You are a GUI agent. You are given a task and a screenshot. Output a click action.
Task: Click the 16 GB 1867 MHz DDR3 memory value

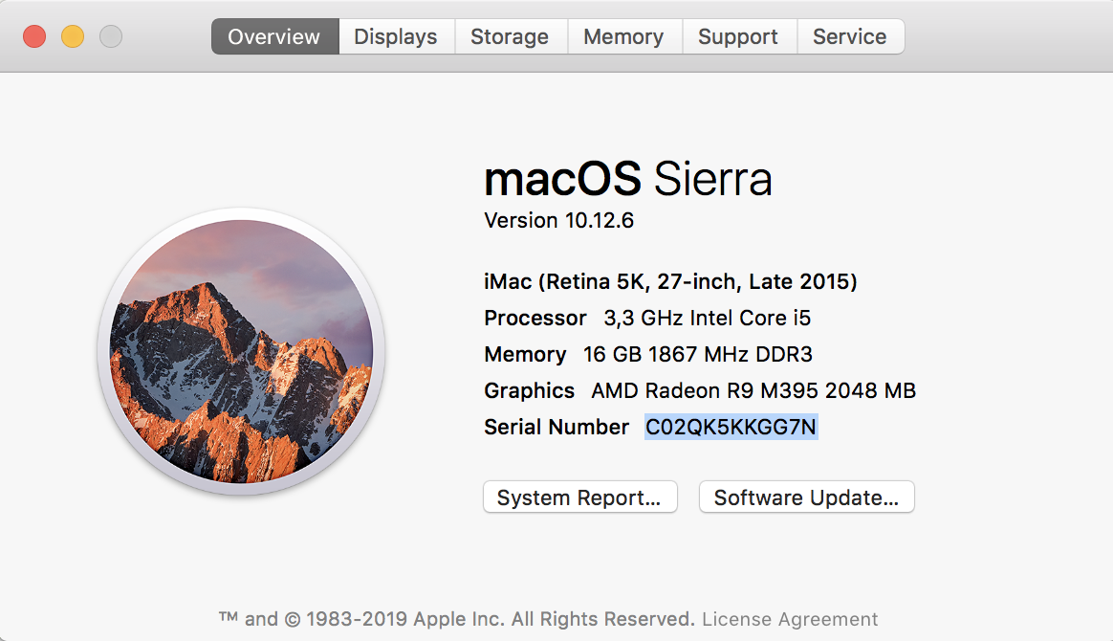click(x=697, y=354)
